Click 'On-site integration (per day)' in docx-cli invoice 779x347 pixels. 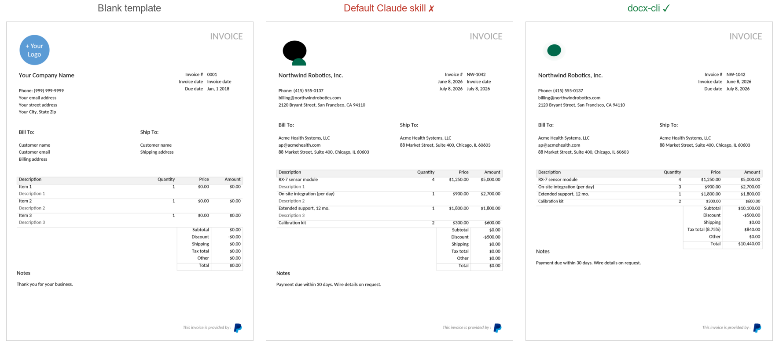point(566,187)
